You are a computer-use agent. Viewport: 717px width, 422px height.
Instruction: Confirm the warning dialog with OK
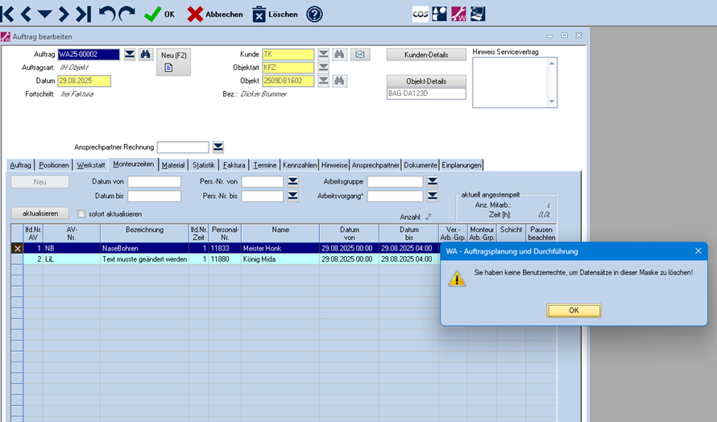pos(574,310)
